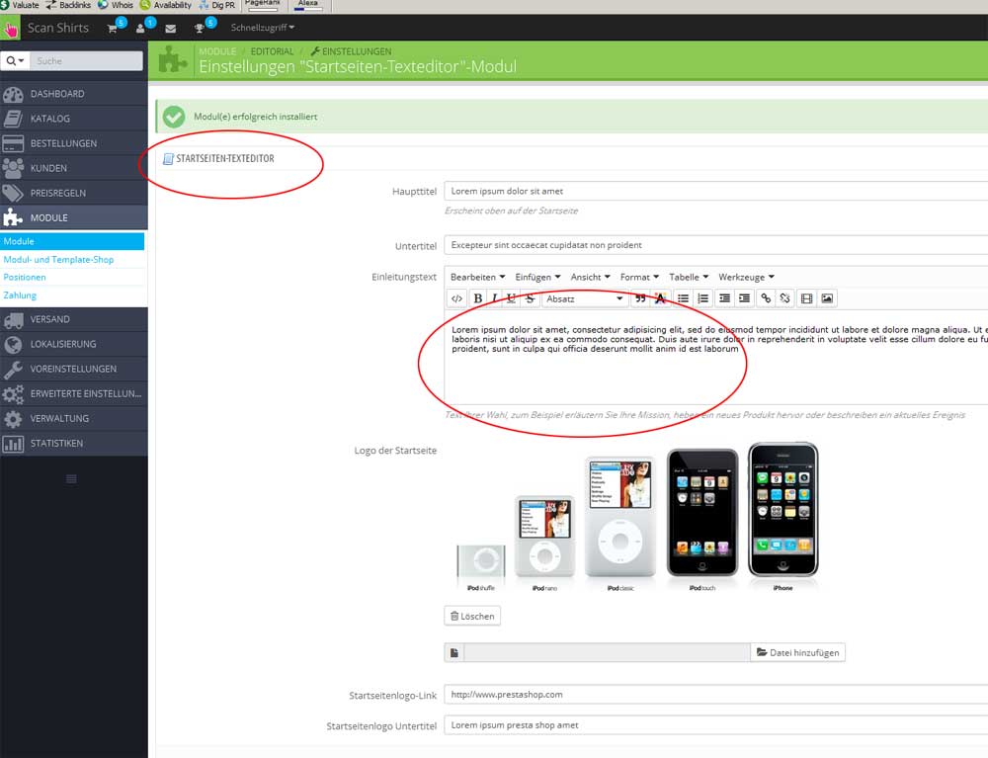This screenshot has width=988, height=758.
Task: Open the Tabelle editor menu
Action: [x=689, y=278]
